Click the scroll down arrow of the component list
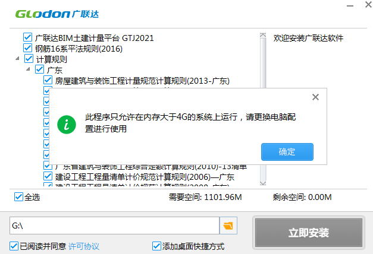Screen dimensions: 373x254 pos(263,183)
